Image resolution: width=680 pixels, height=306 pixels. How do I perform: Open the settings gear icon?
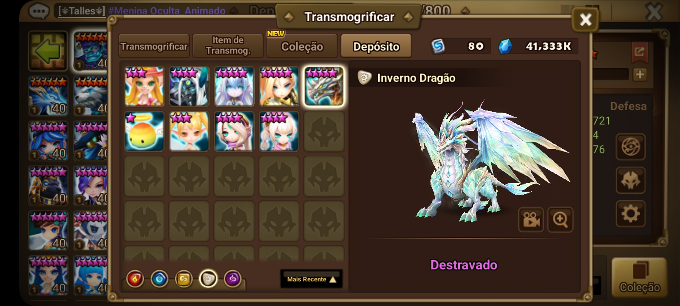pos(630,213)
